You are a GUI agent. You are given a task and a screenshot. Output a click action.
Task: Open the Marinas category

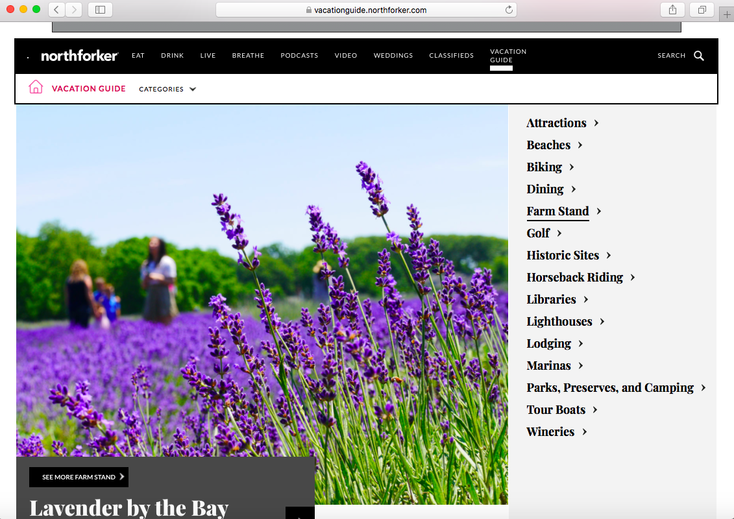(x=548, y=365)
